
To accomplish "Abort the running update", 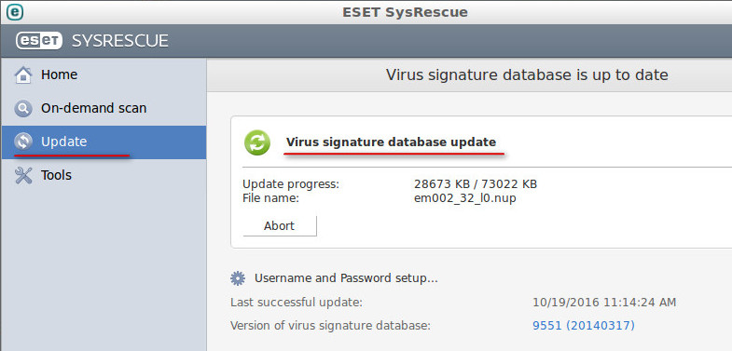I will click(x=280, y=226).
